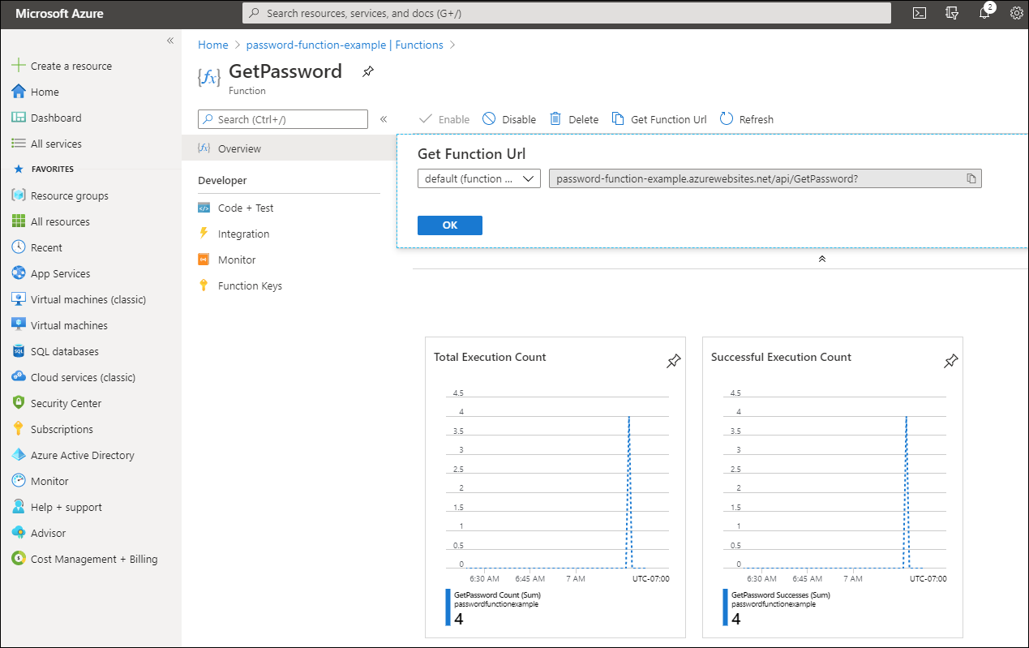This screenshot has height=648, width=1029.
Task: Open Resource groups in the sidebar
Action: [x=69, y=195]
